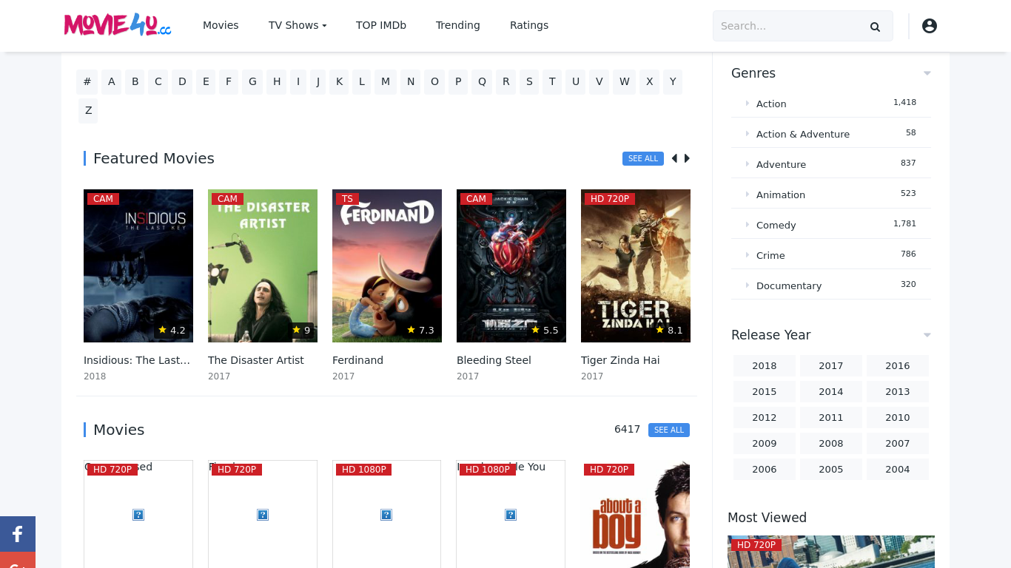This screenshot has height=568, width=1011.
Task: Open the TV Shows dropdown
Action: point(298,25)
